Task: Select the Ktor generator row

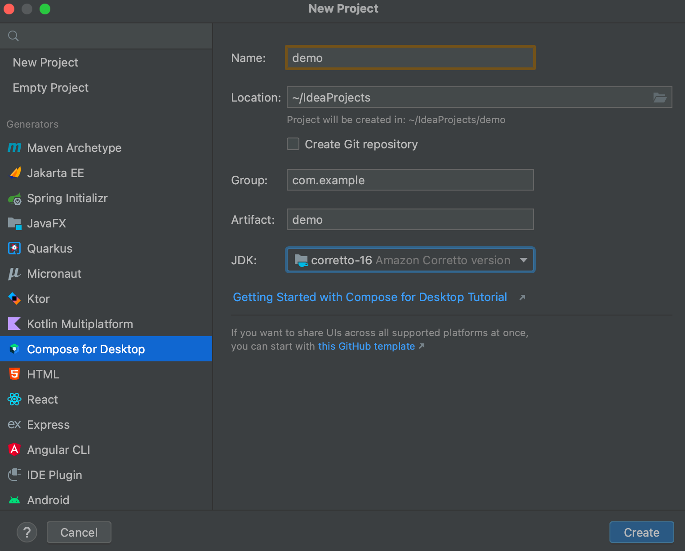Action: 106,298
